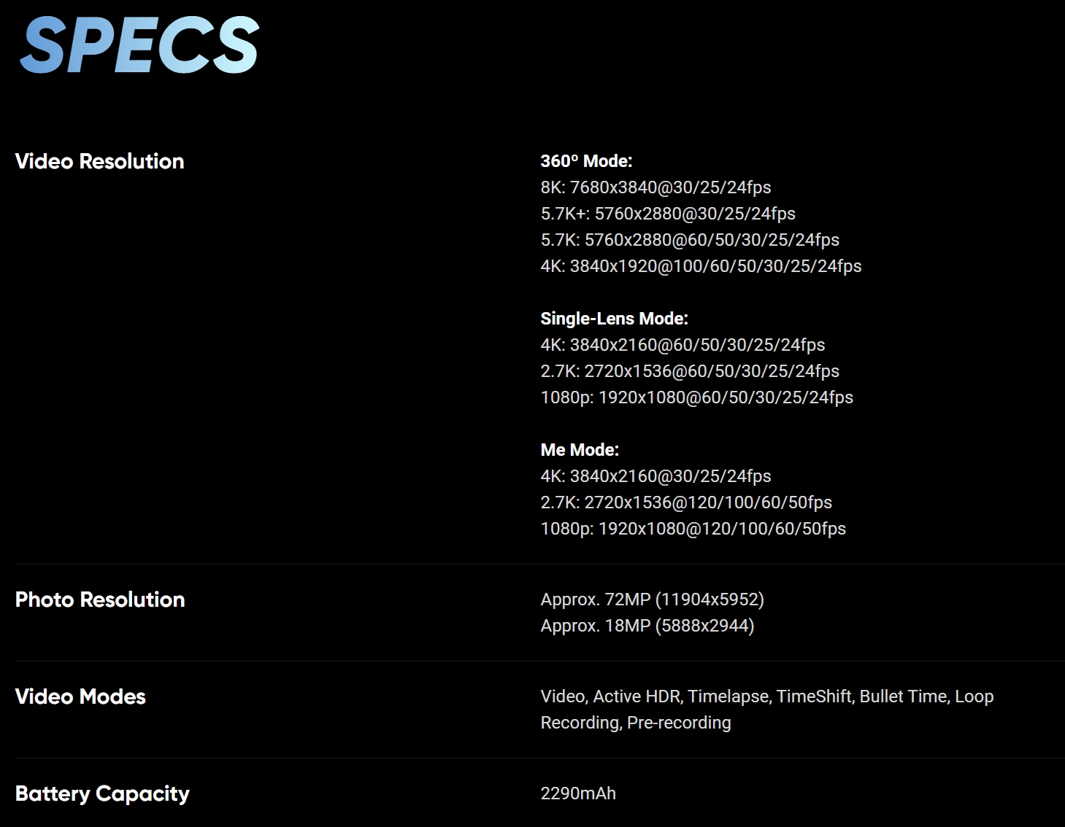Select the 2.7K 2720x1536@120 line
Screen dimensions: 1065x827
tap(686, 502)
